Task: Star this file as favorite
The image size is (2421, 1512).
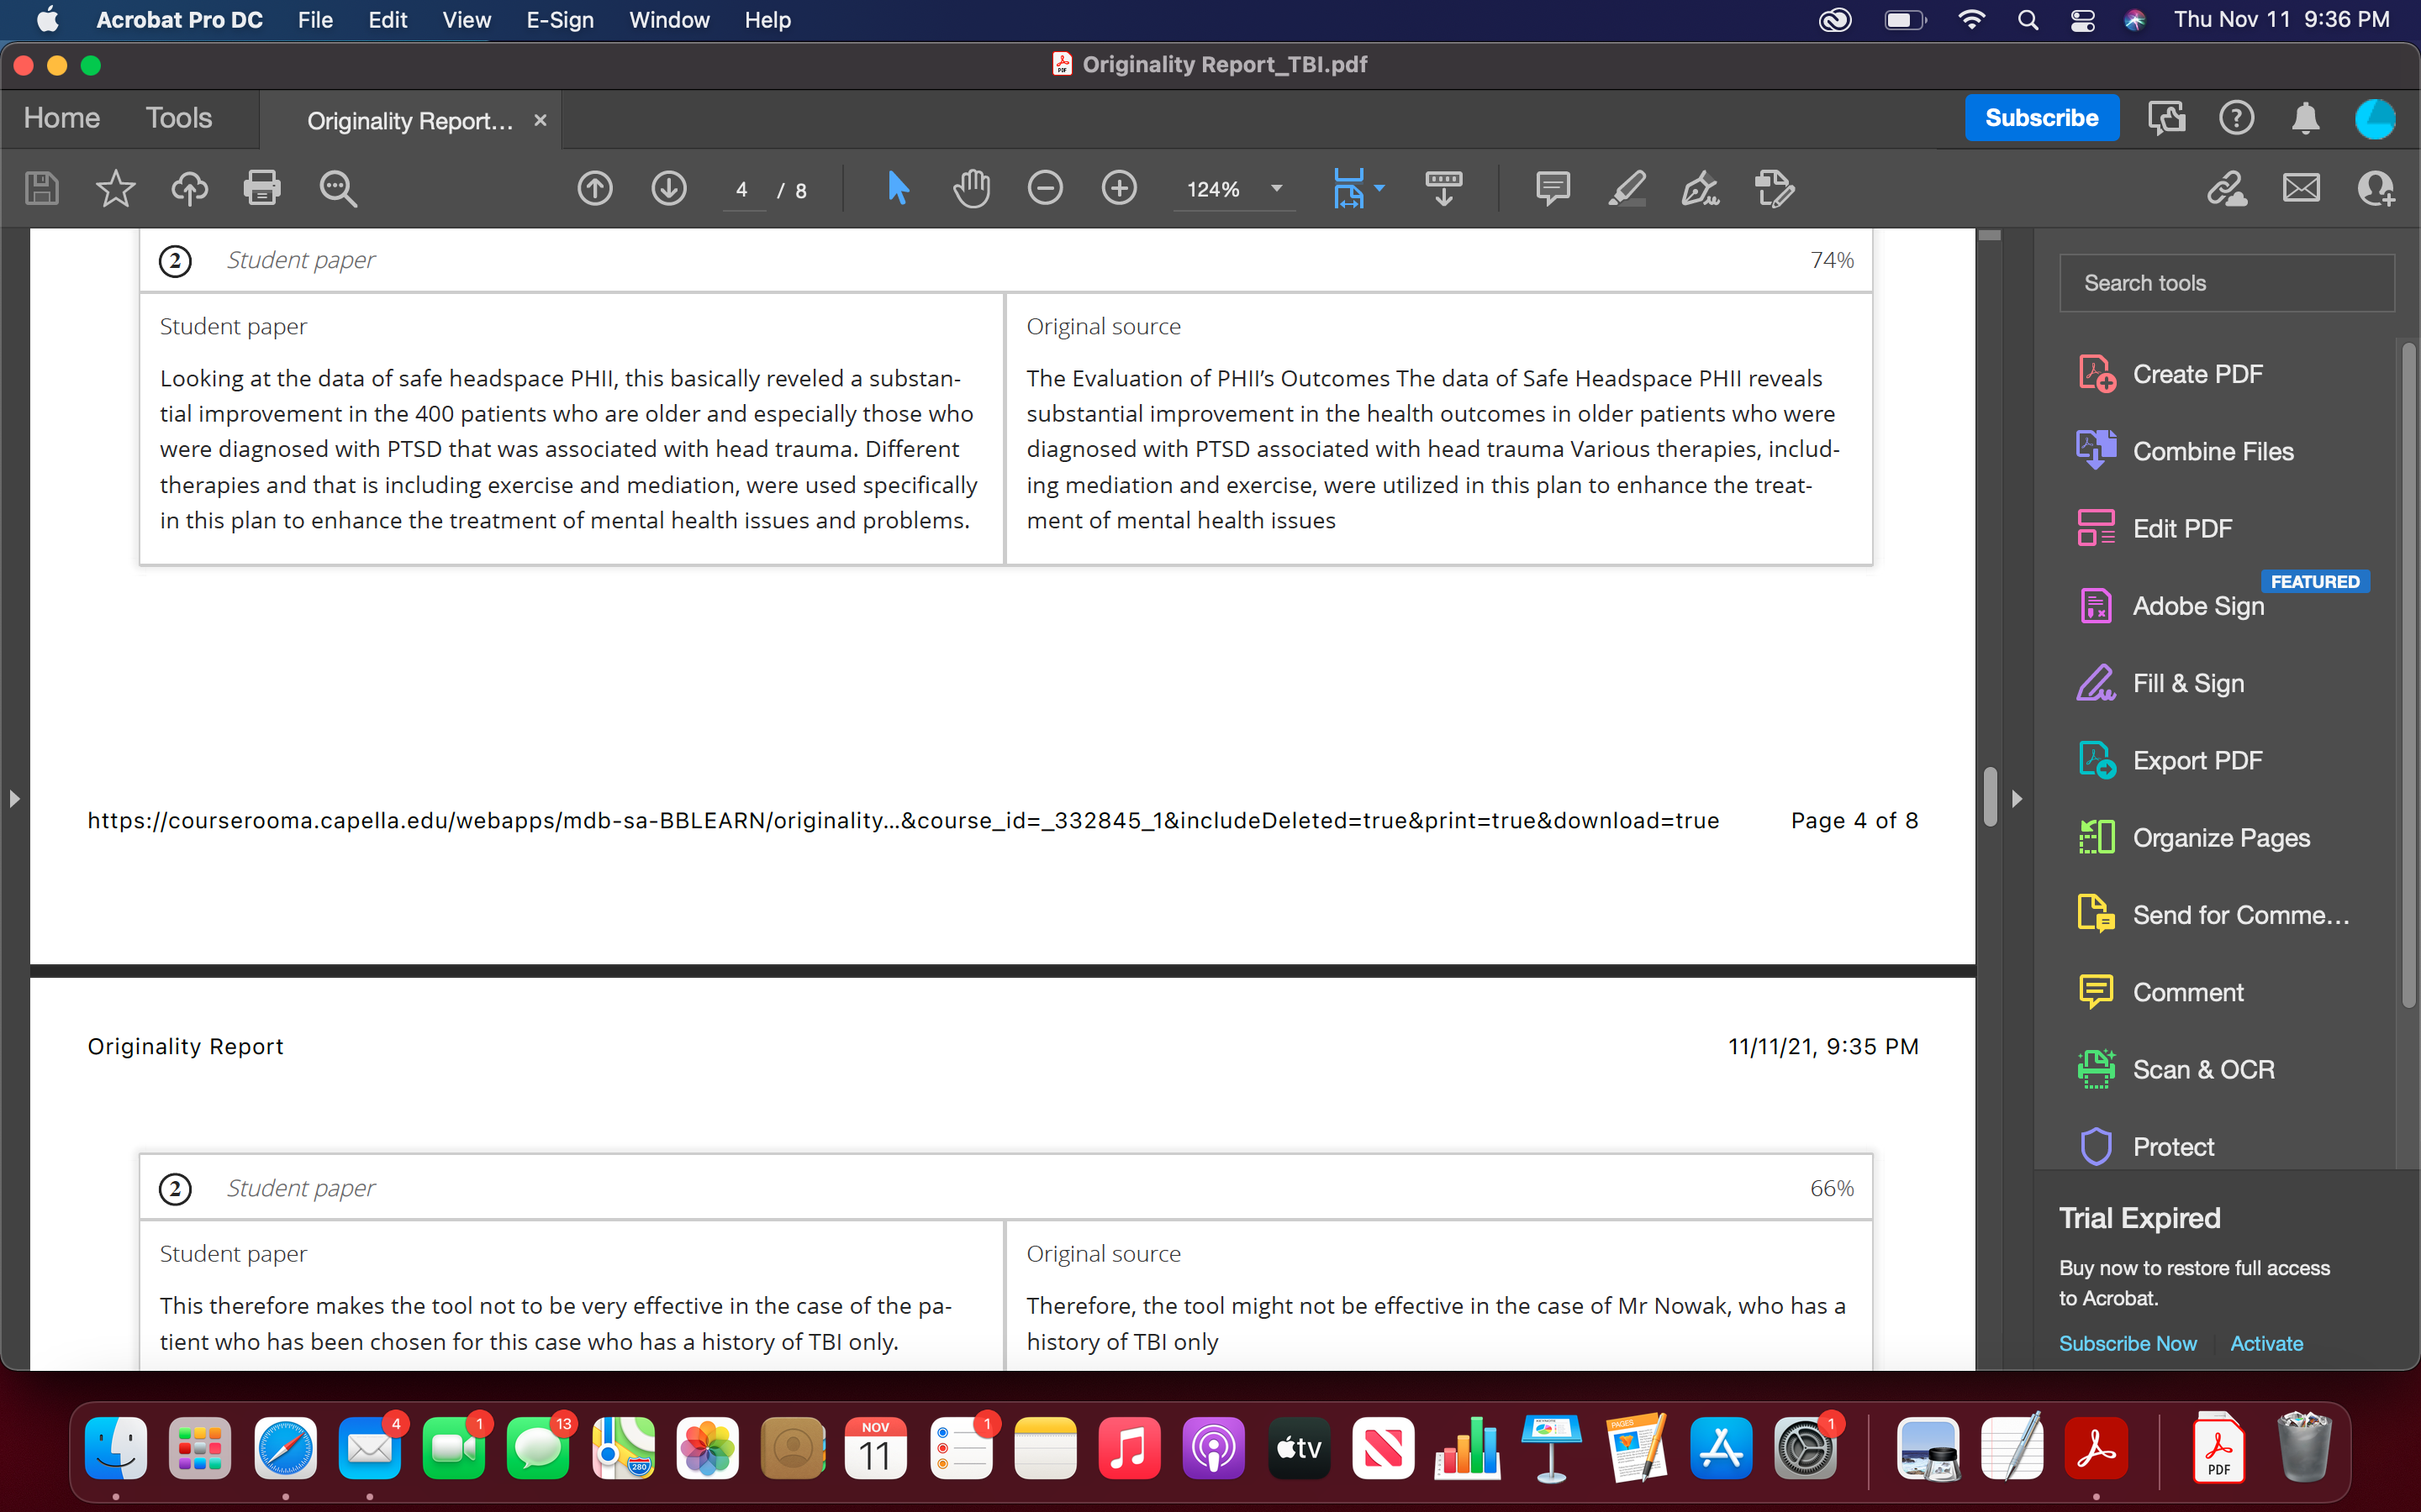Action: click(115, 188)
